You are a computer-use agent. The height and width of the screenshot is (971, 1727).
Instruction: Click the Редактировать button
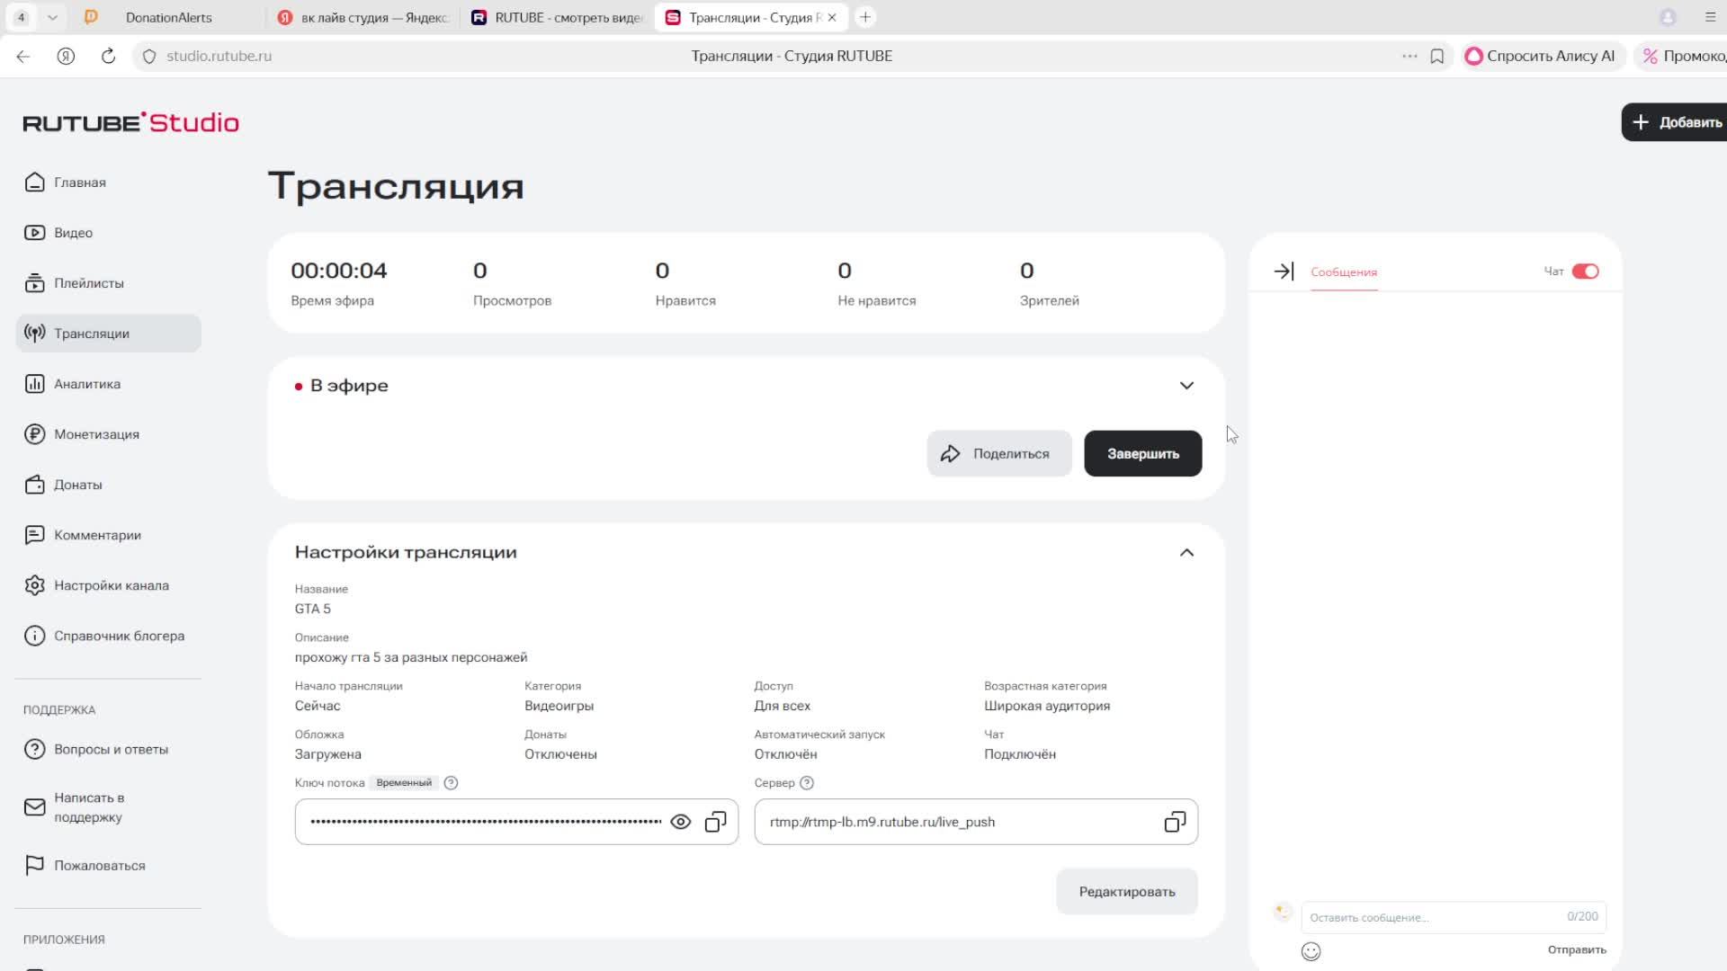(1126, 892)
